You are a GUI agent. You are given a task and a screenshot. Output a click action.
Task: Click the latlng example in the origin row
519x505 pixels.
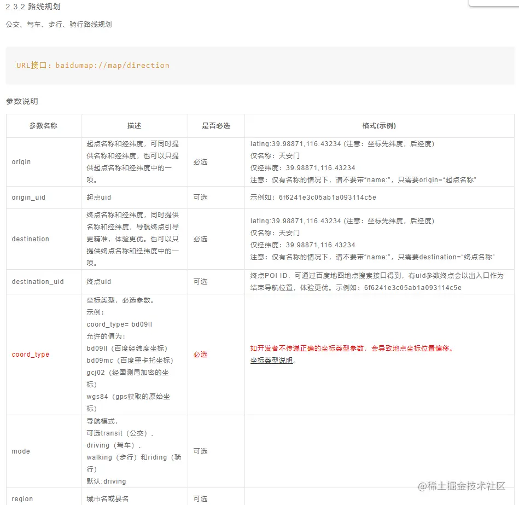pyautogui.click(x=342, y=144)
